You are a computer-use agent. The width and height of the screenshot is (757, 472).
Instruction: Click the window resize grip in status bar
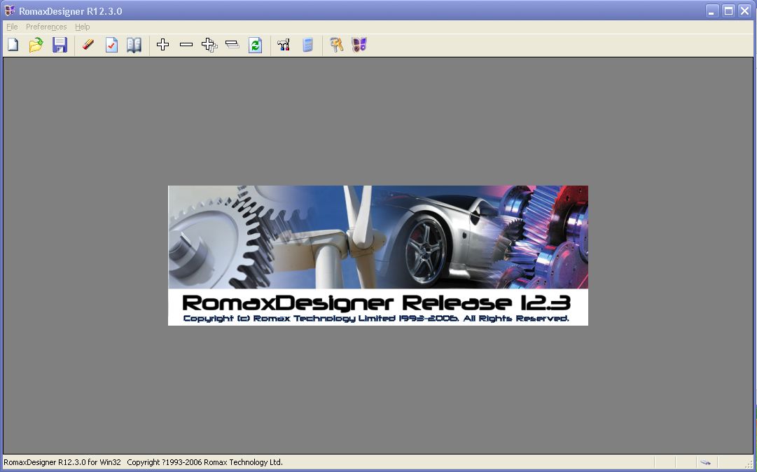(x=749, y=464)
